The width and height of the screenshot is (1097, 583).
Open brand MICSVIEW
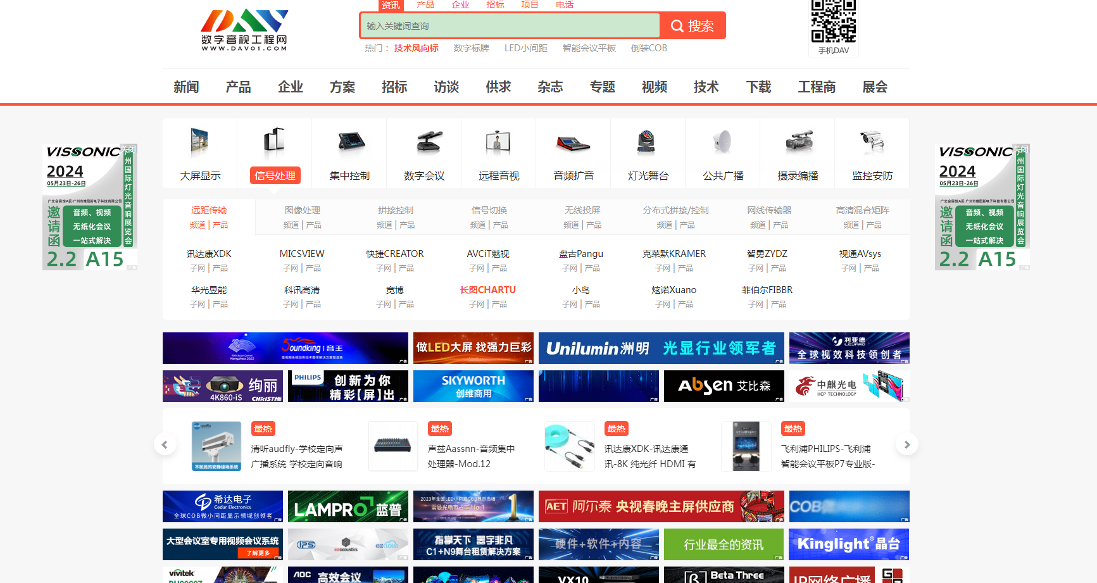point(302,254)
